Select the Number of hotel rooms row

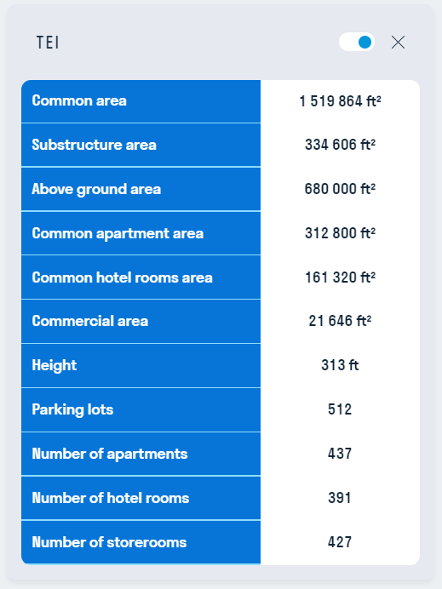221,498
